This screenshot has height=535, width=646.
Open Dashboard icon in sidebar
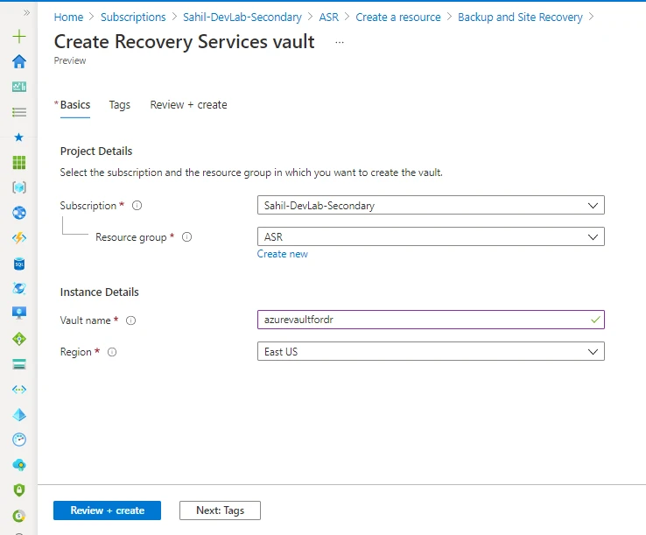19,87
